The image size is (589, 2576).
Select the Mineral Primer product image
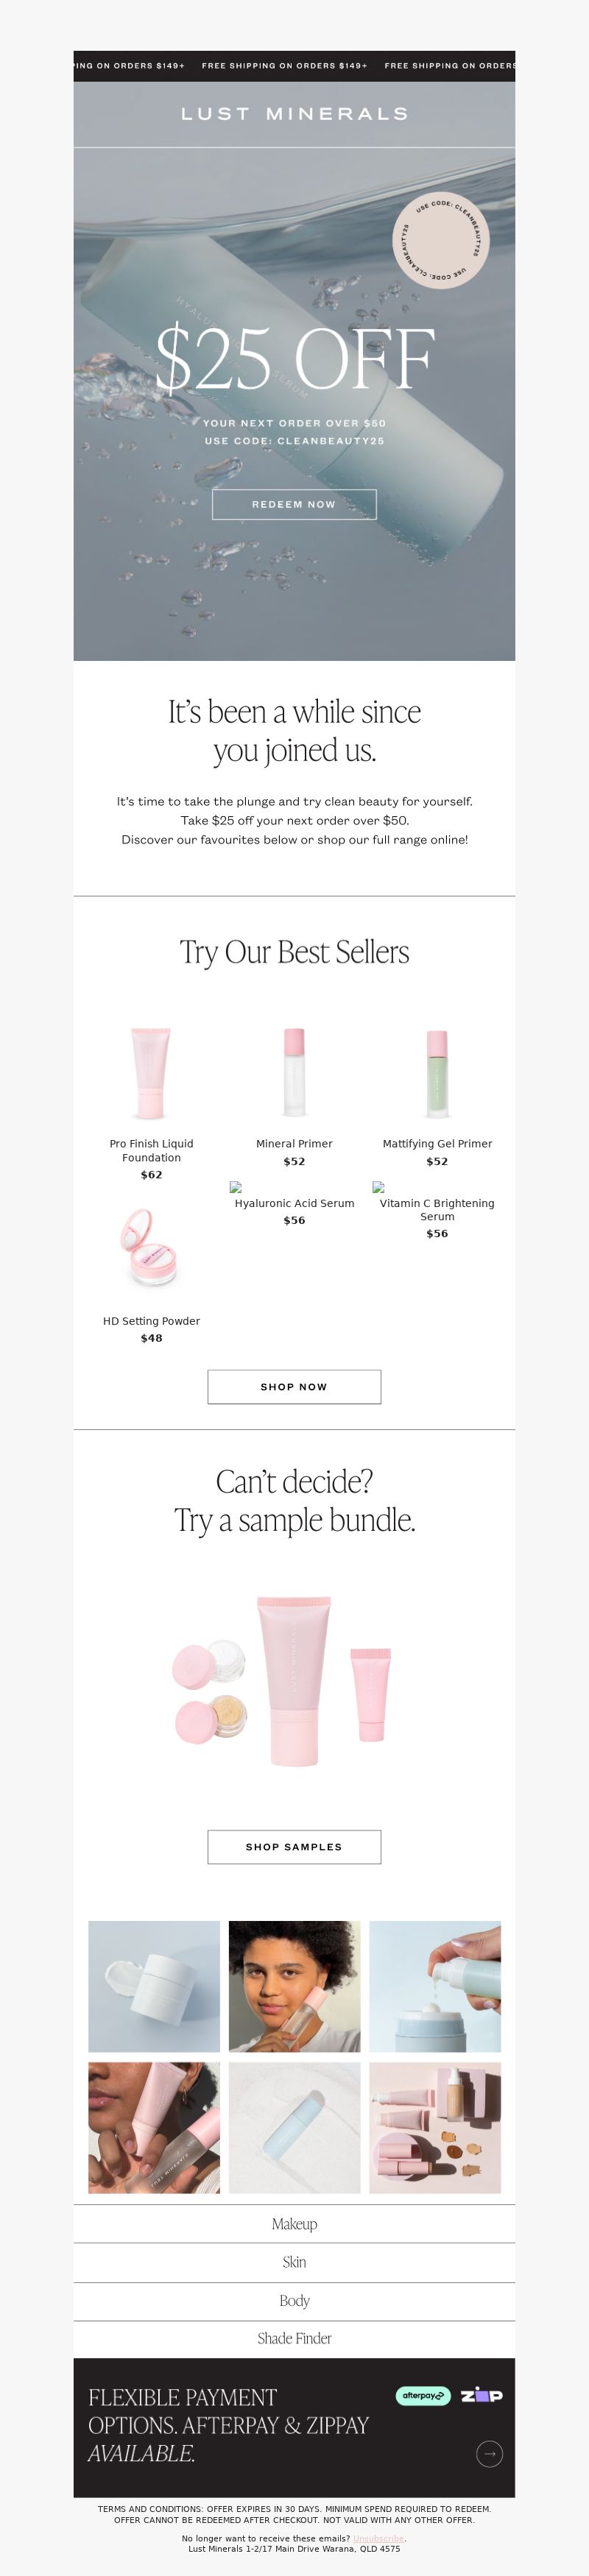tap(294, 1072)
